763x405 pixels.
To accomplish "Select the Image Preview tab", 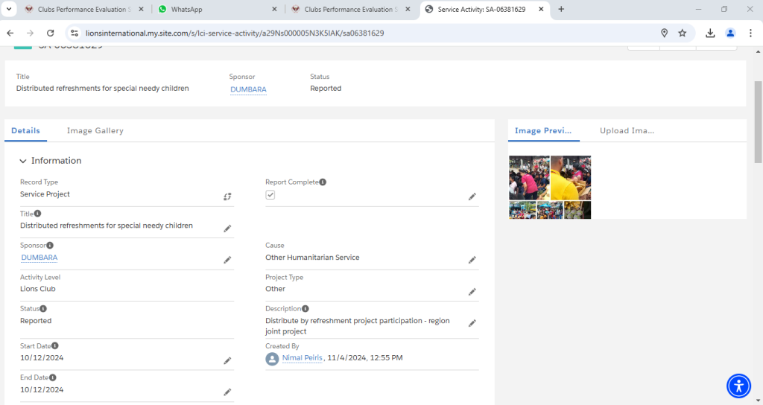I will click(x=543, y=130).
